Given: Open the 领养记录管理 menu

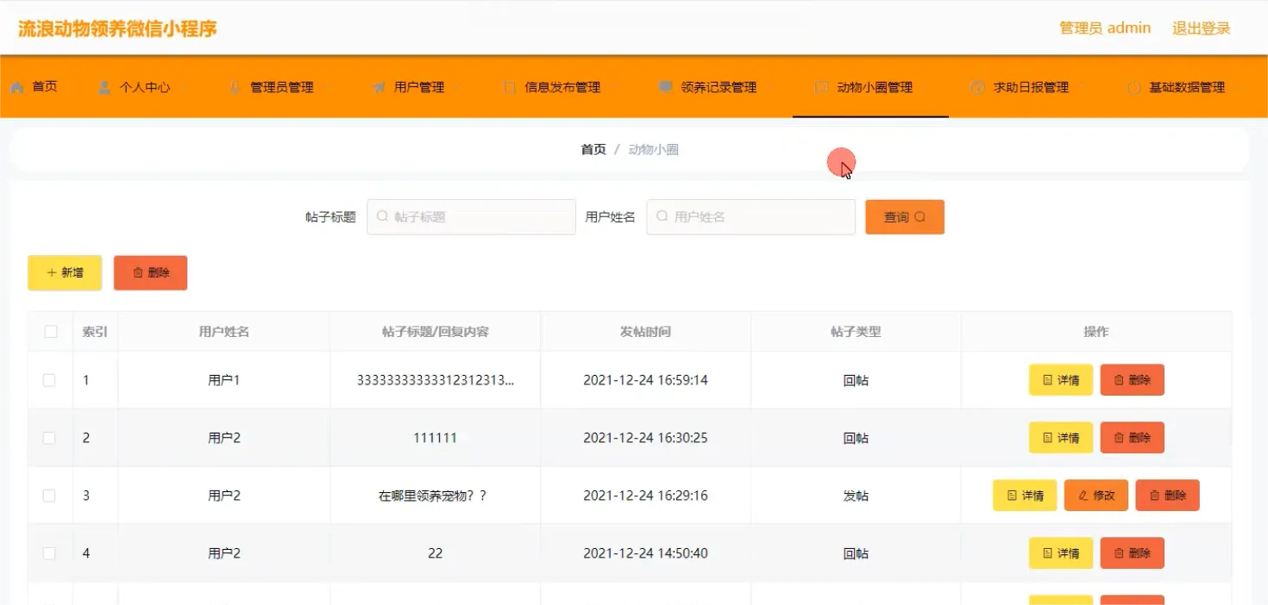Looking at the screenshot, I should 708,87.
